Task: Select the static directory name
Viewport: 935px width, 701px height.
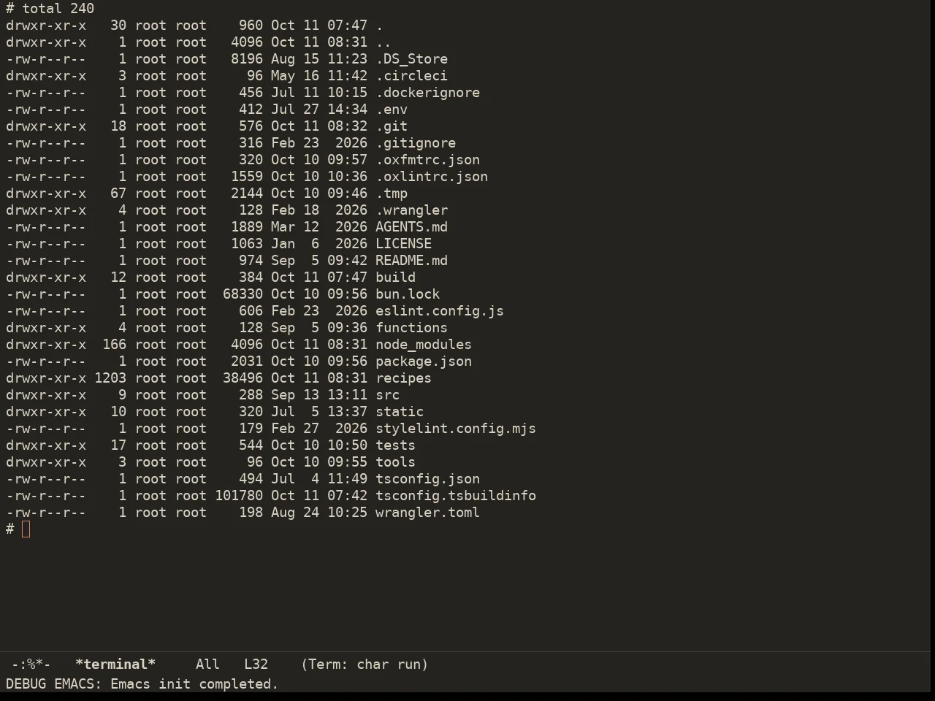Action: coord(400,412)
